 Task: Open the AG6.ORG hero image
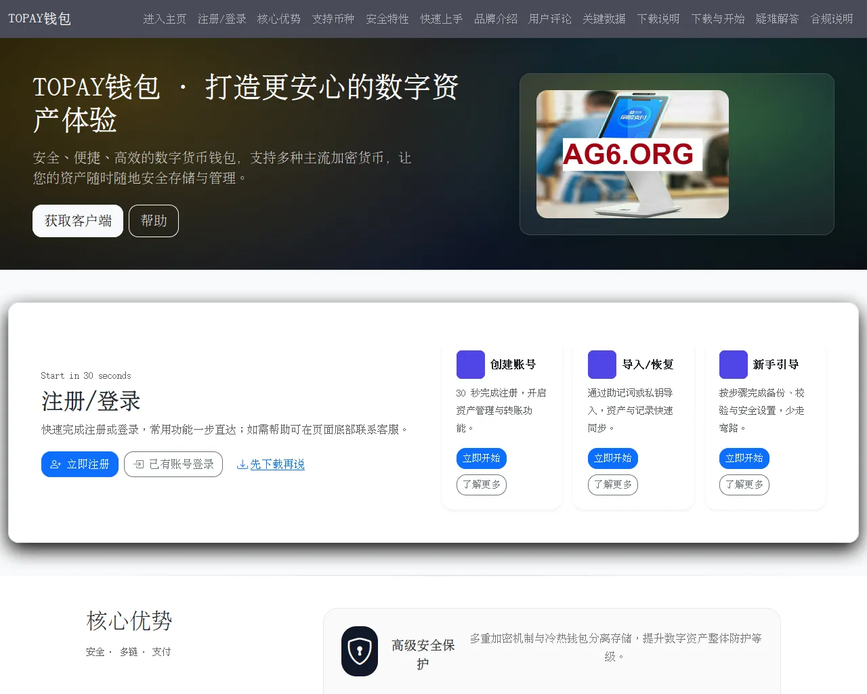[633, 154]
